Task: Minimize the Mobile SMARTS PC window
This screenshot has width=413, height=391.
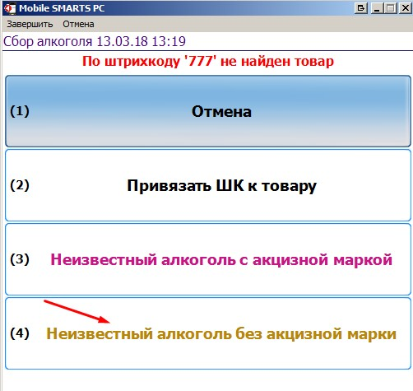Action: pyautogui.click(x=377, y=8)
